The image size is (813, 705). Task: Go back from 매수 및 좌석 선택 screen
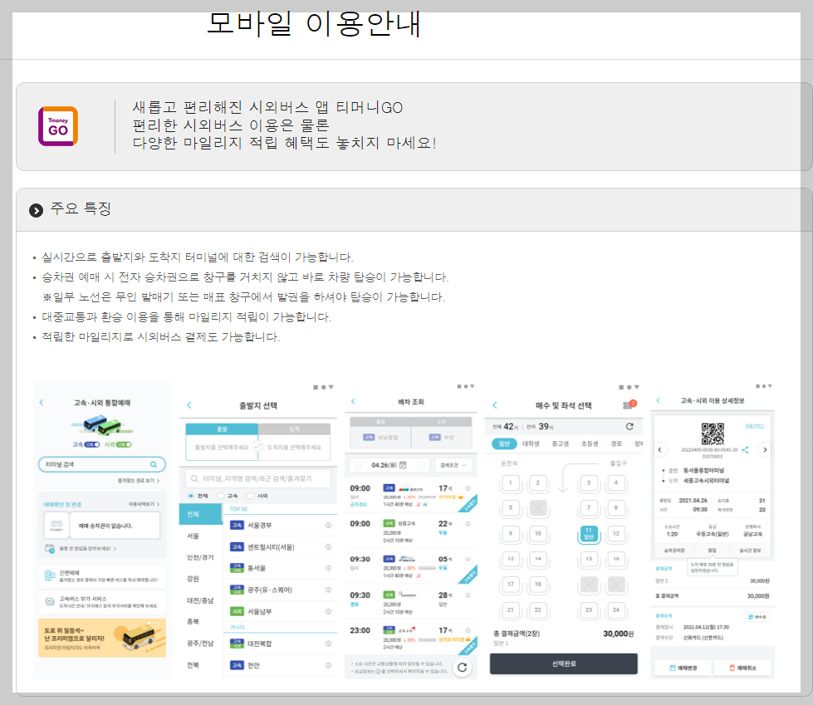click(x=495, y=405)
